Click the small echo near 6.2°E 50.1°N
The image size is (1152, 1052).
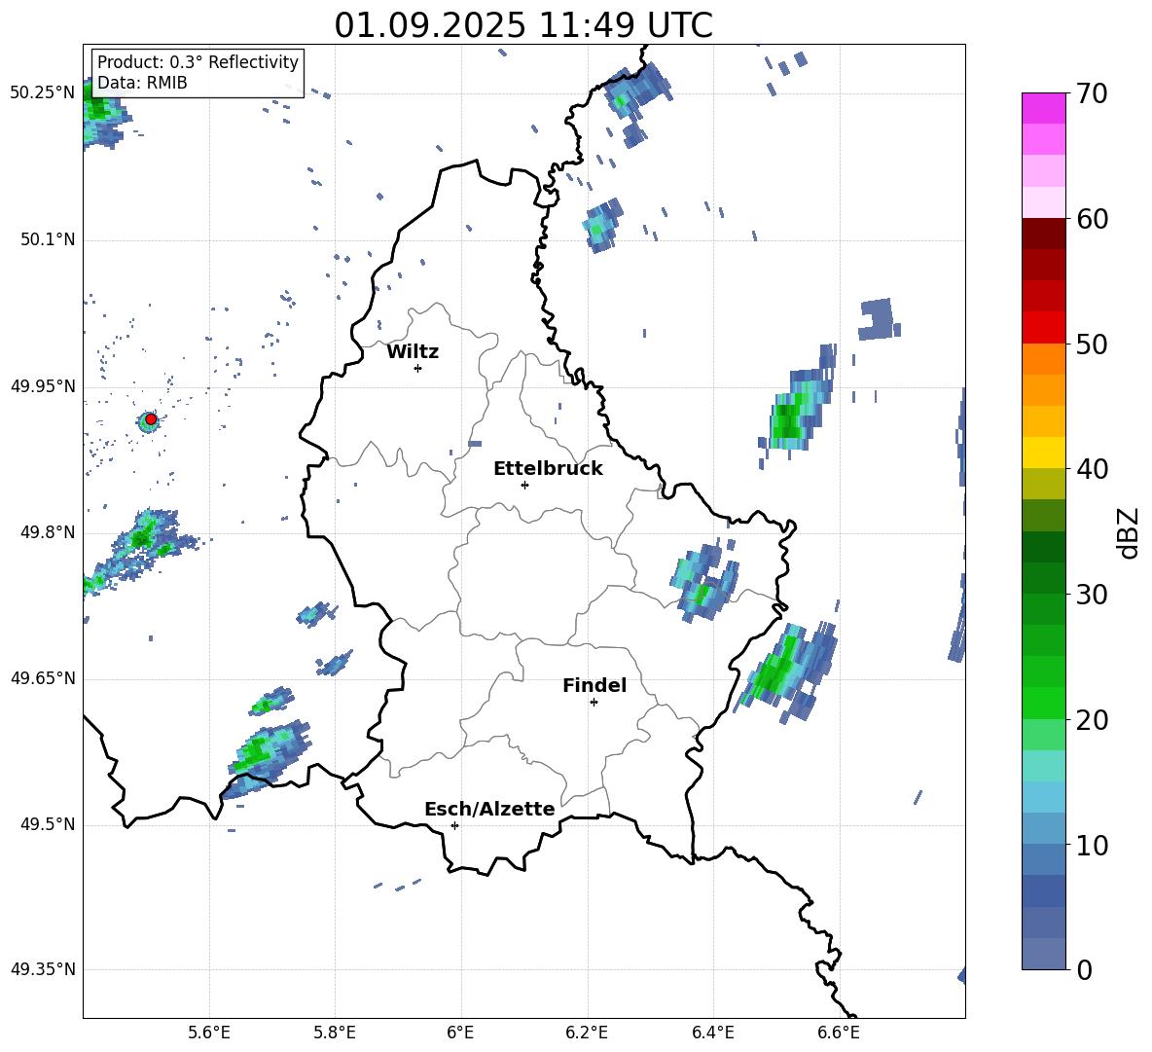[x=603, y=225]
